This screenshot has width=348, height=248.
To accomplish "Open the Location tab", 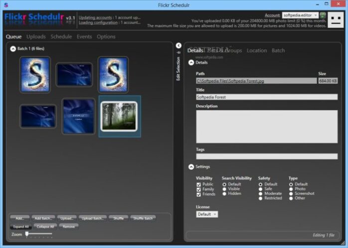I will click(x=256, y=51).
